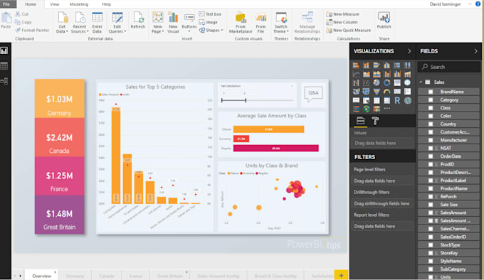Click the Net Satisfaction slider left handle
Screen dimensions: 484x280
click(x=222, y=100)
